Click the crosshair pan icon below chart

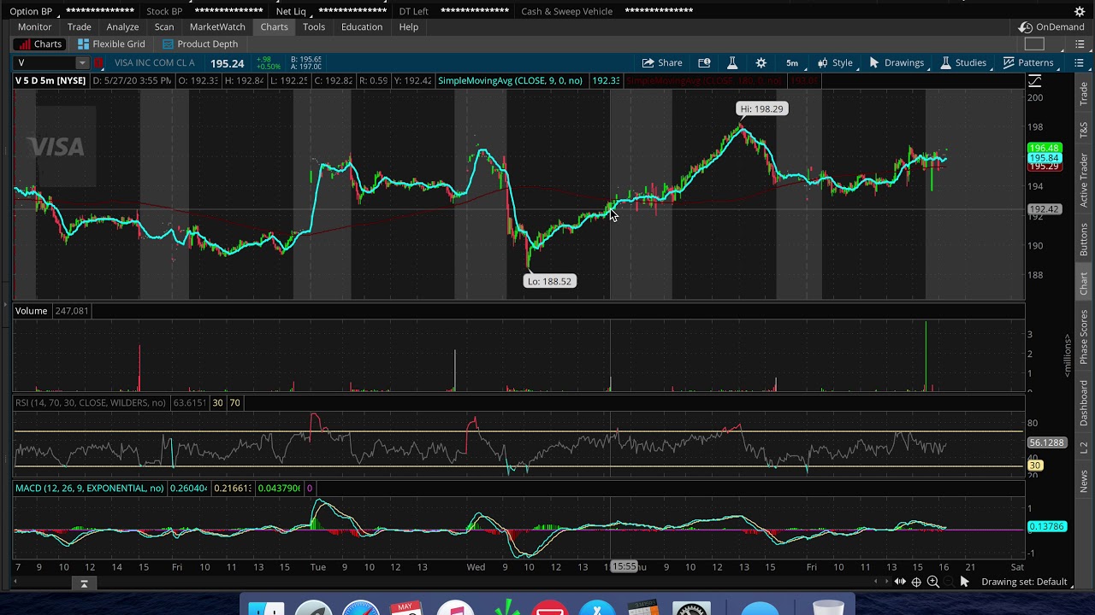click(x=916, y=582)
